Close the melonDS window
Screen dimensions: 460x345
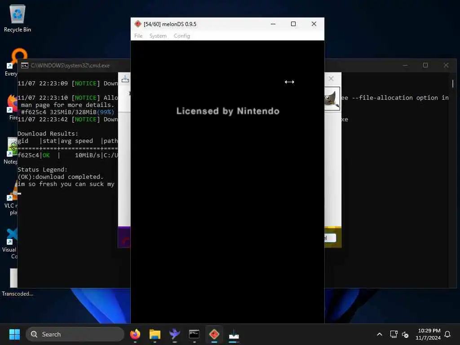[314, 24]
